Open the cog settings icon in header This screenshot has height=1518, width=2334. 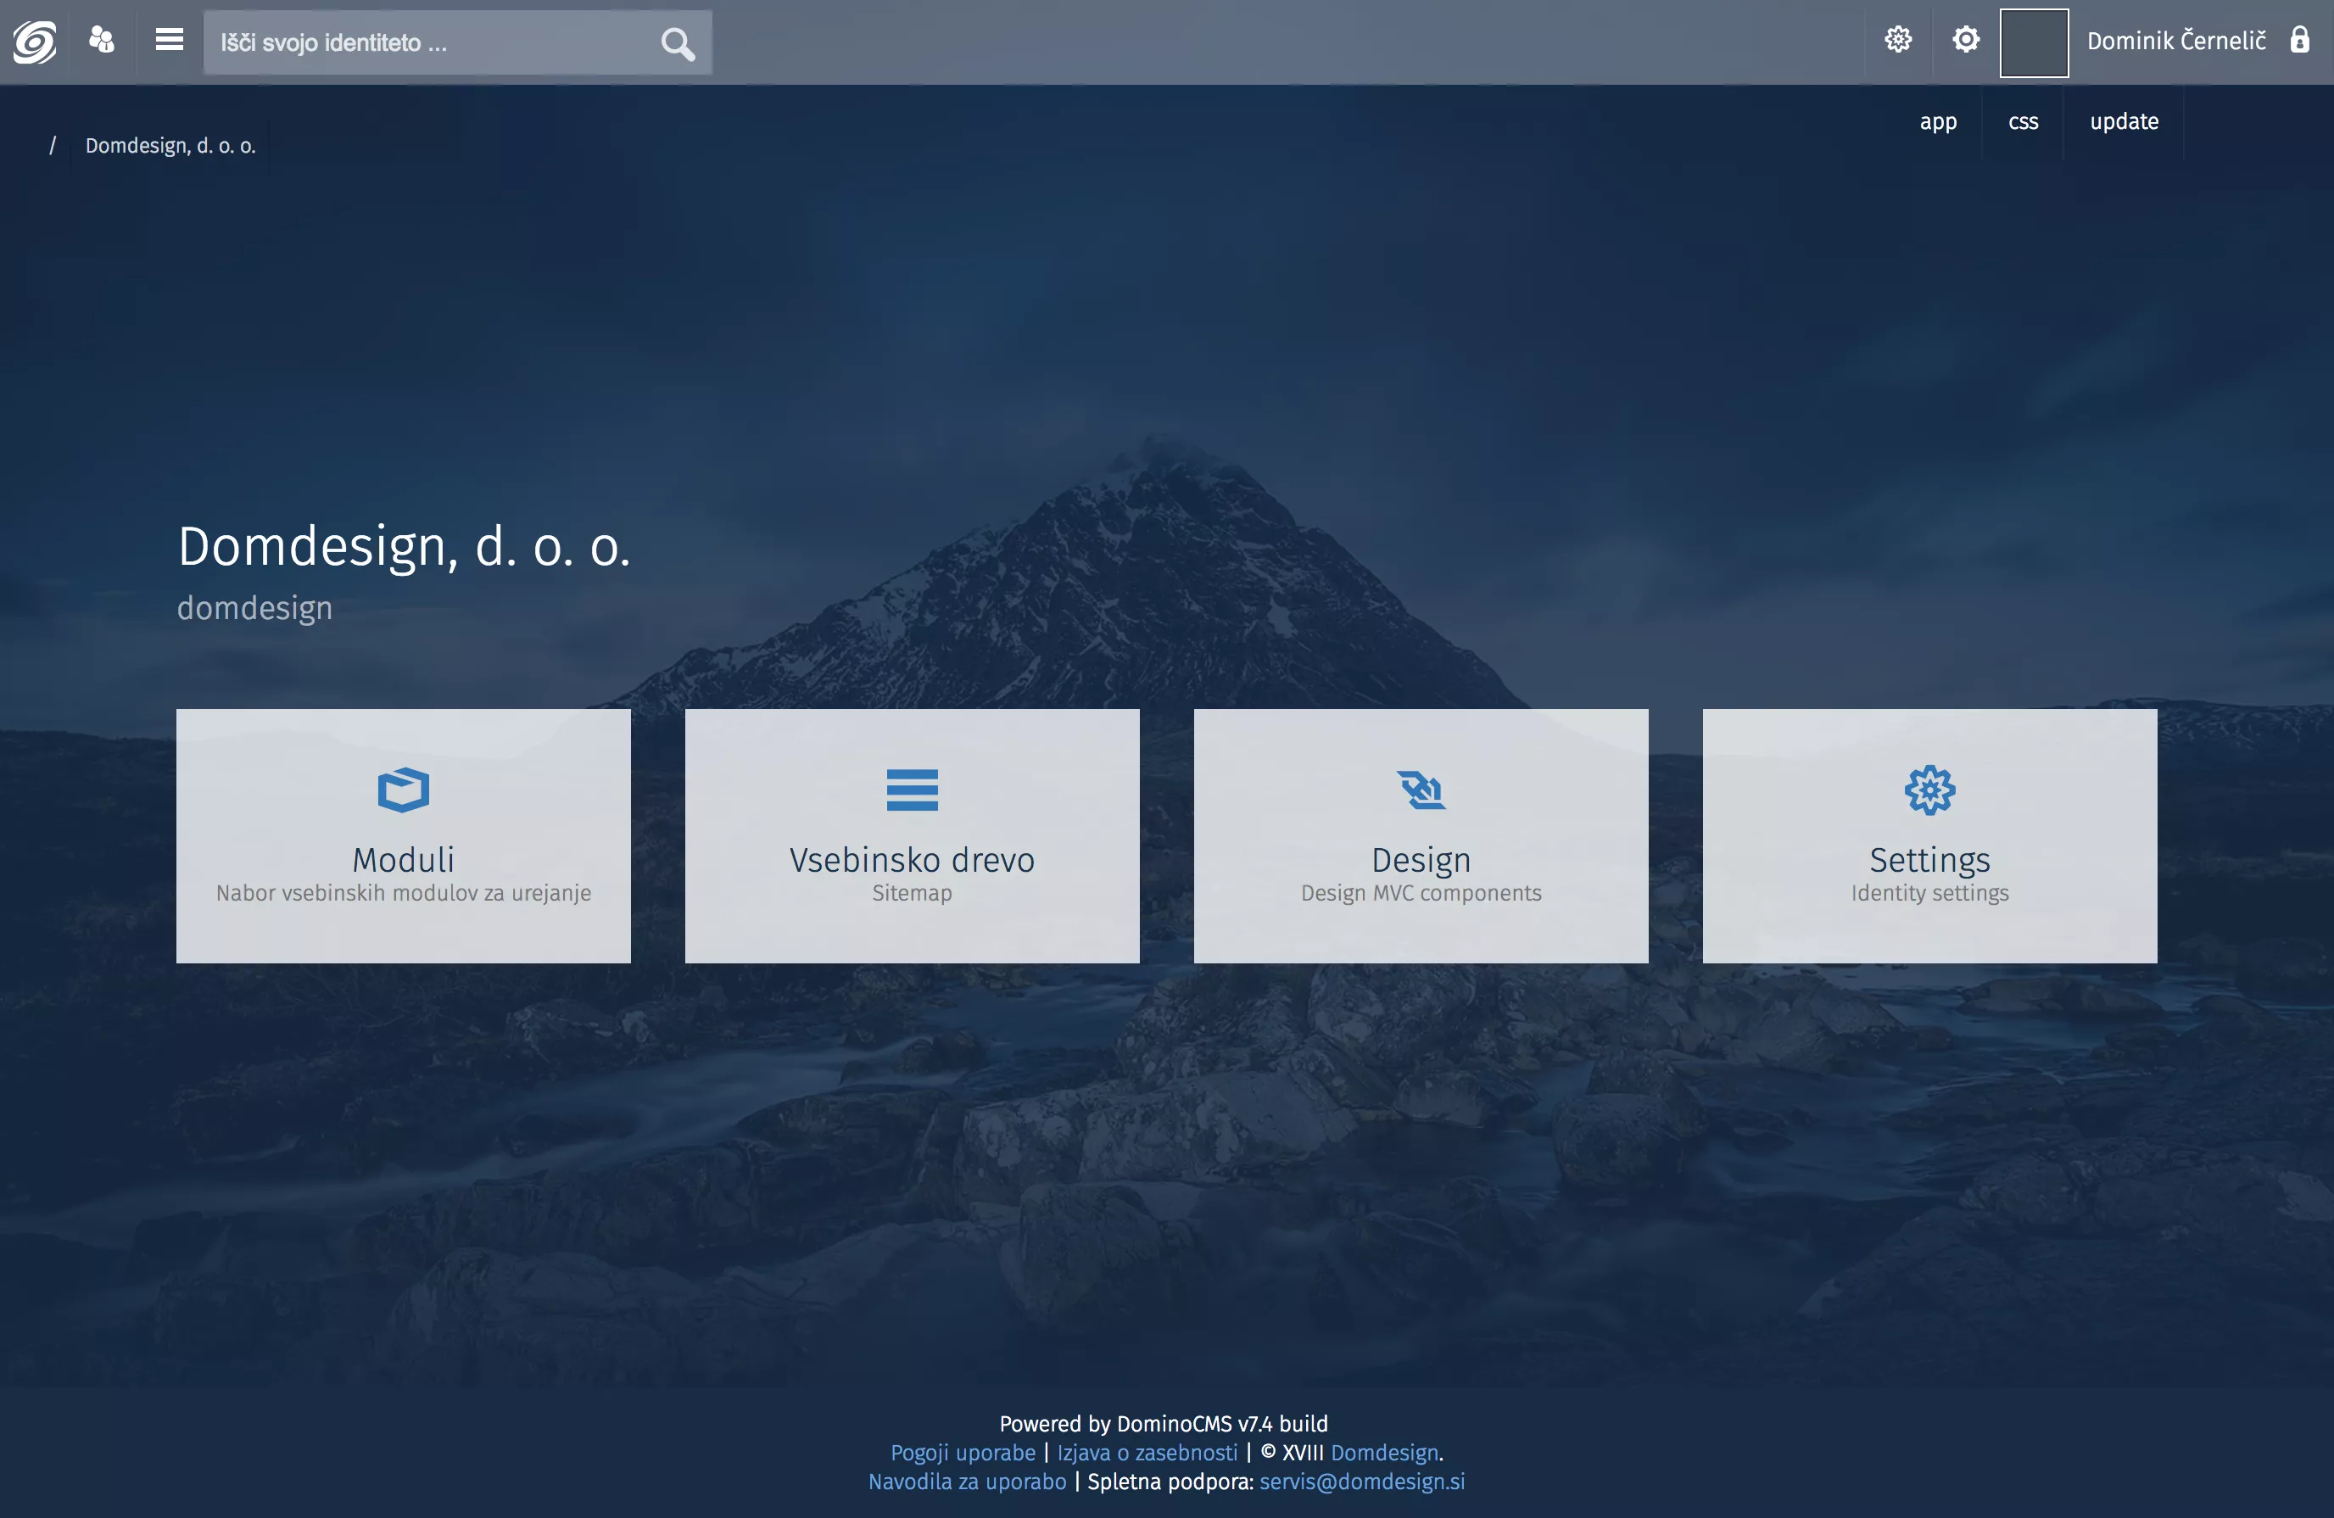[x=1965, y=40]
